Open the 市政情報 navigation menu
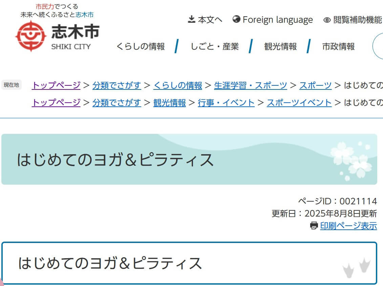 tap(338, 46)
